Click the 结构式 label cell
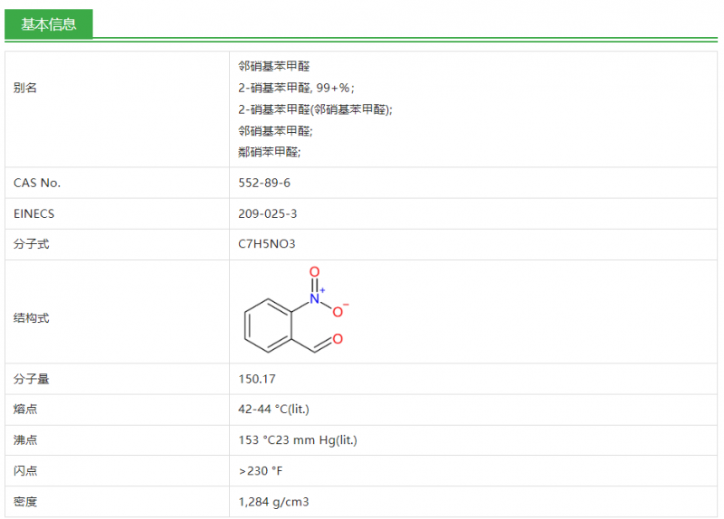724x519 pixels. pos(31,318)
